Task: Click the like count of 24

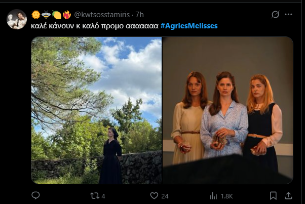Action: click(x=165, y=195)
